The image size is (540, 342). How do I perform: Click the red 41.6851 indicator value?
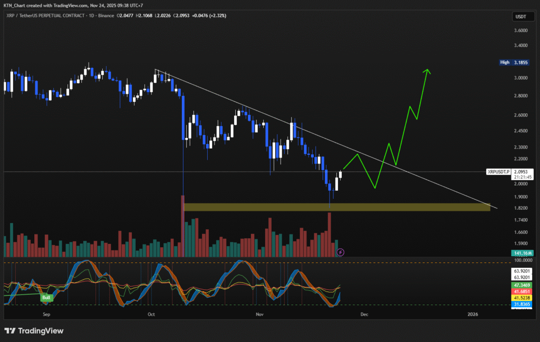tap(521, 290)
